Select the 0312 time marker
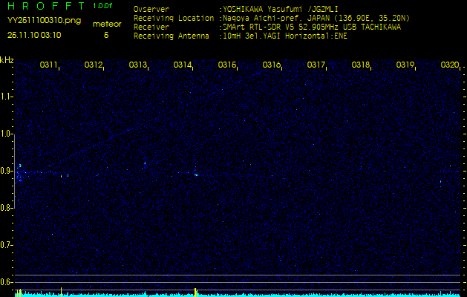467x297 pixels. coord(94,65)
